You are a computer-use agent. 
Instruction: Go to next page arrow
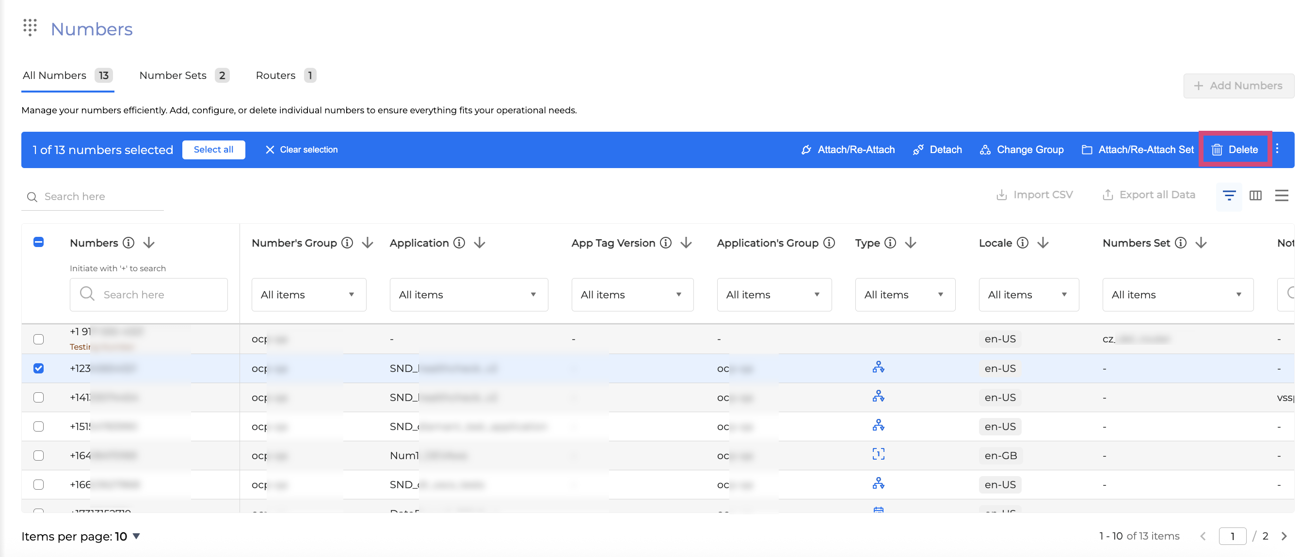[x=1284, y=536]
